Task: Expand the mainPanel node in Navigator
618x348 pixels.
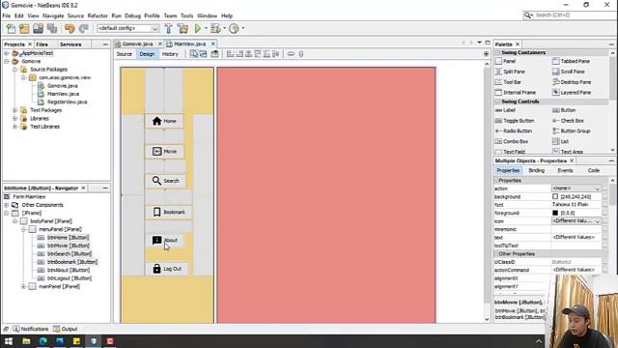Action: (23, 287)
